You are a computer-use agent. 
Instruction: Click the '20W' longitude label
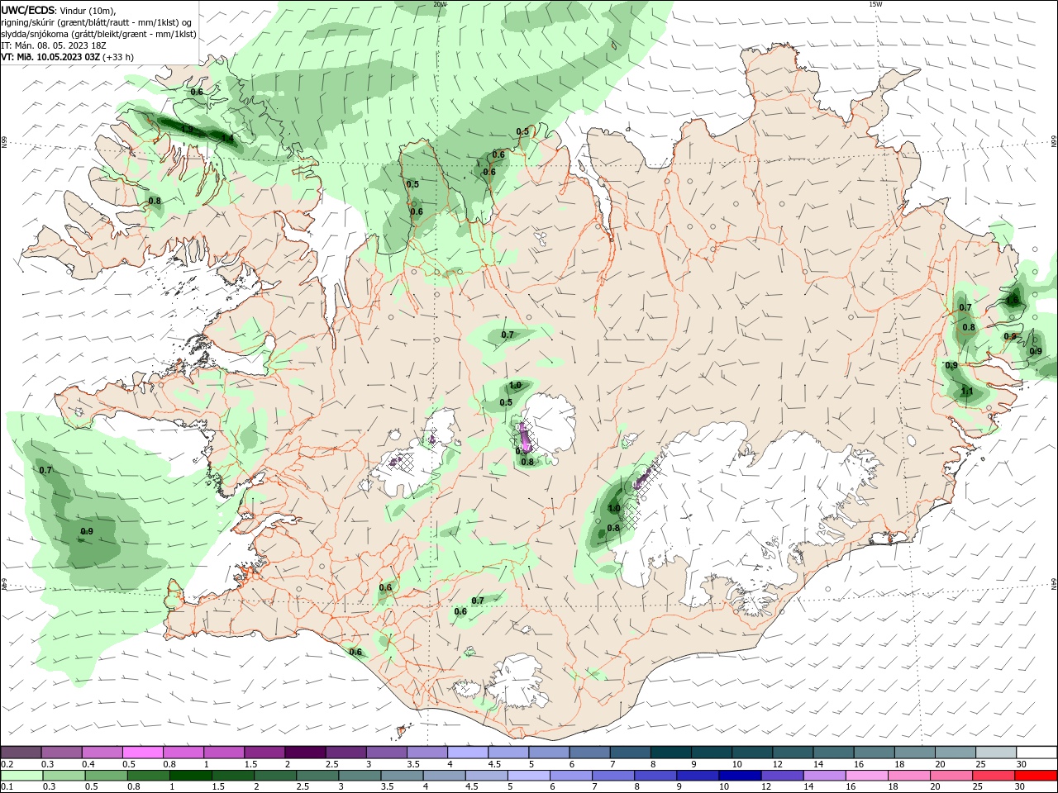440,4
